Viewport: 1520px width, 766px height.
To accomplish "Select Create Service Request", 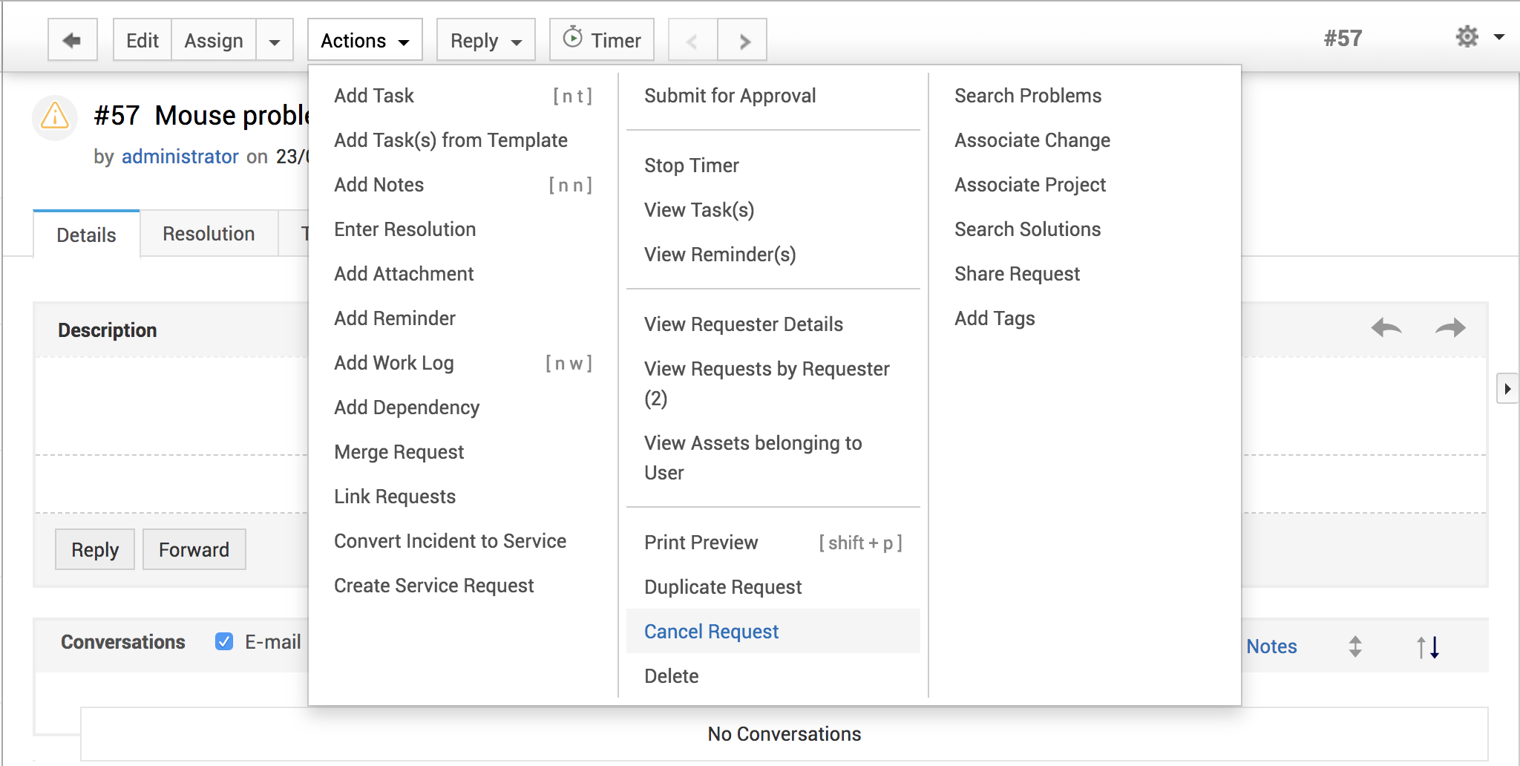I will pos(464,586).
